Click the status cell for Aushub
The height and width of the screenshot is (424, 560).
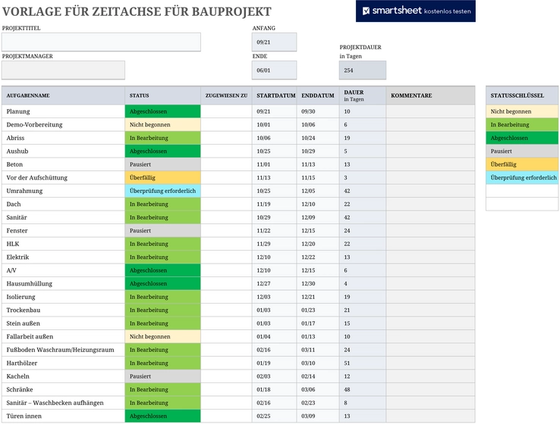163,151
